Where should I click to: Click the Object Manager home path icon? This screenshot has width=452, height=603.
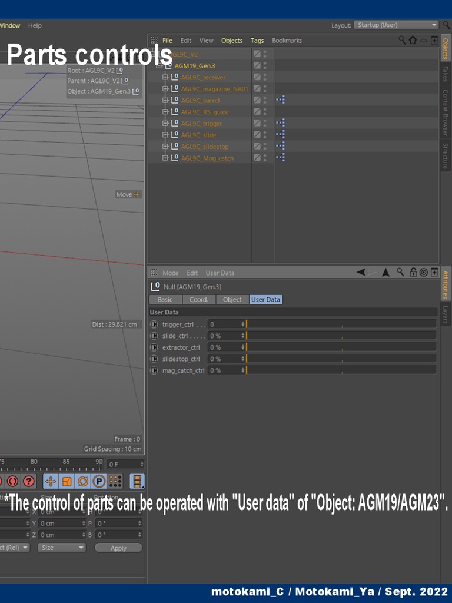(x=413, y=40)
